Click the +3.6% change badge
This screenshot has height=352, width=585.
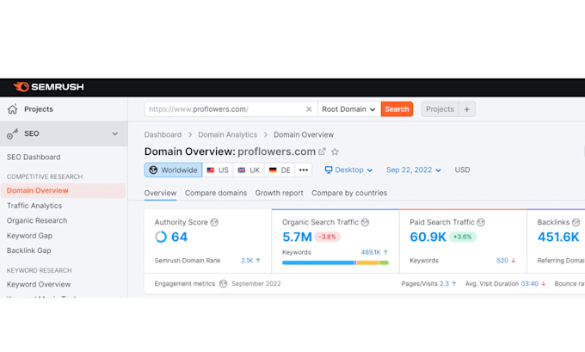tap(462, 237)
